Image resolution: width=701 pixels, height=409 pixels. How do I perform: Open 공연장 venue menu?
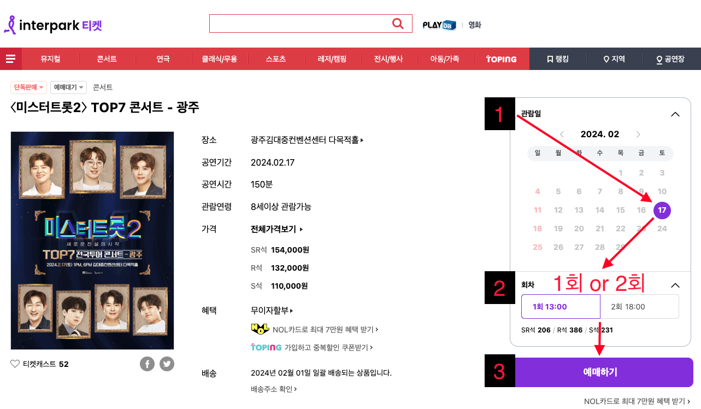[x=670, y=59]
